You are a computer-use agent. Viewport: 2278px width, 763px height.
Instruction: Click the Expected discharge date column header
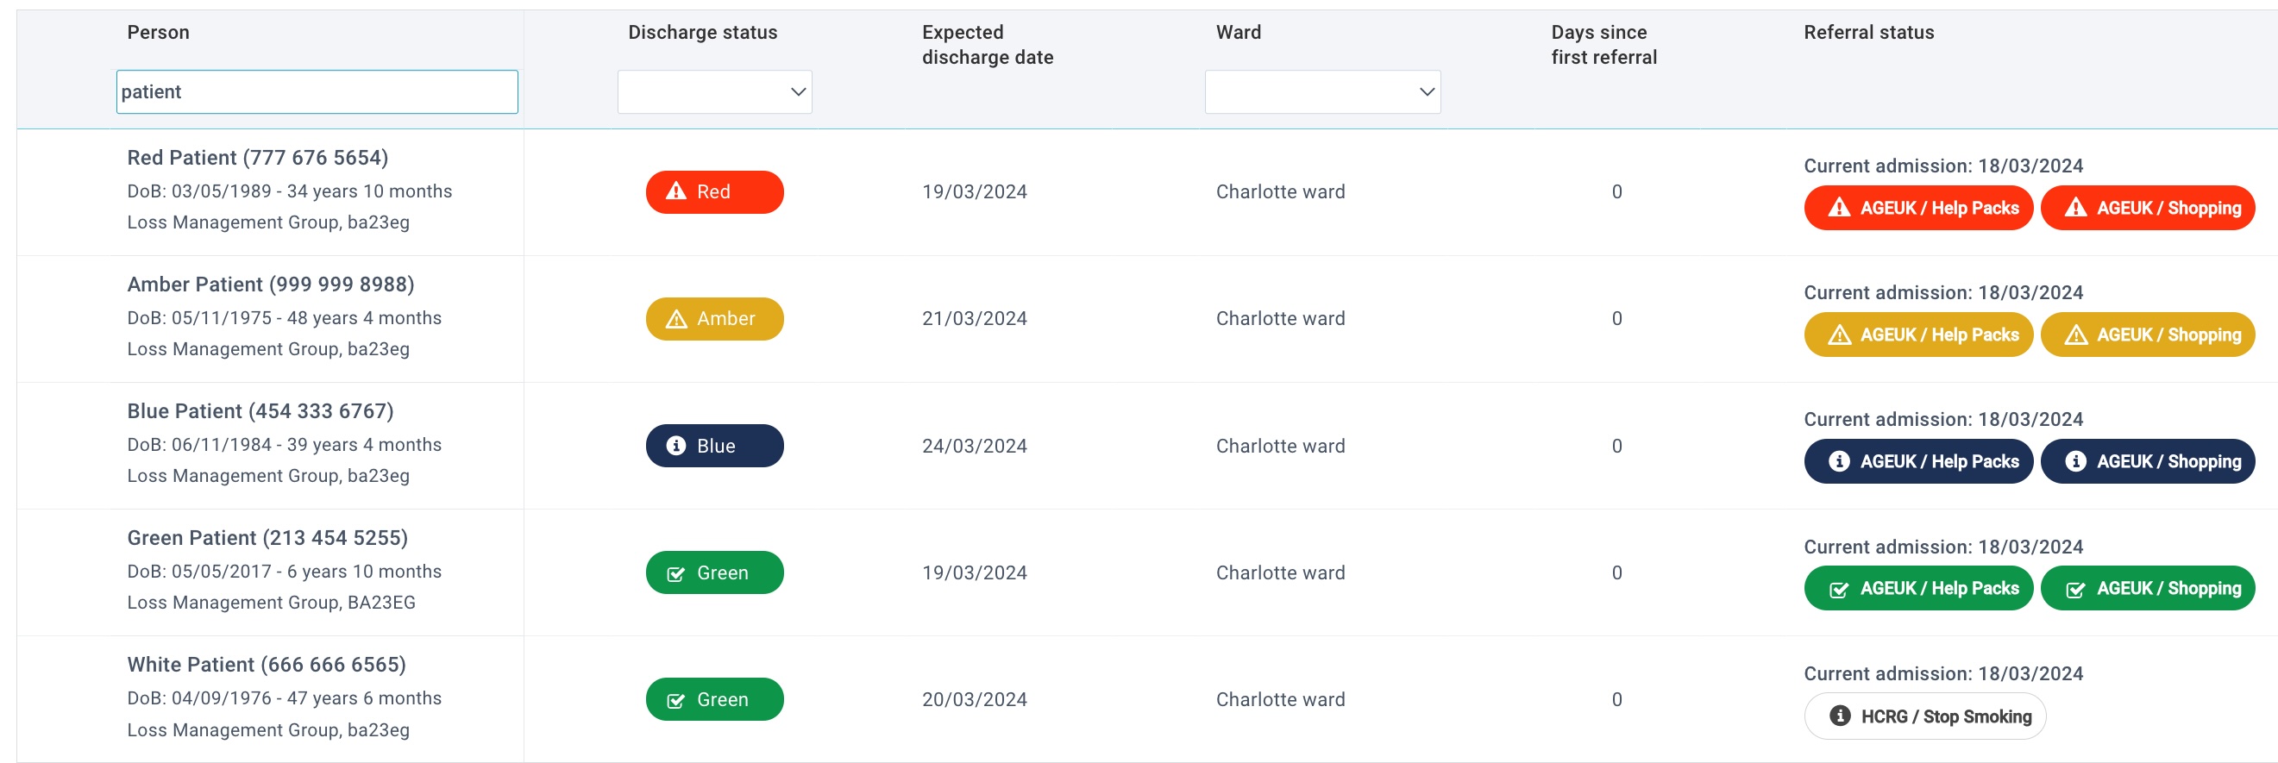[987, 44]
